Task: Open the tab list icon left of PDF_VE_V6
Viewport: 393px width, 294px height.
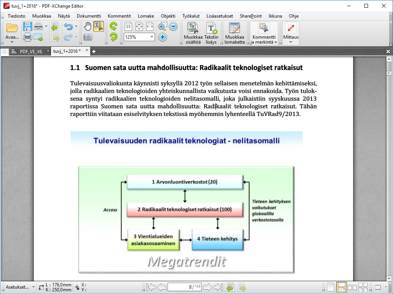Action: click(14, 52)
